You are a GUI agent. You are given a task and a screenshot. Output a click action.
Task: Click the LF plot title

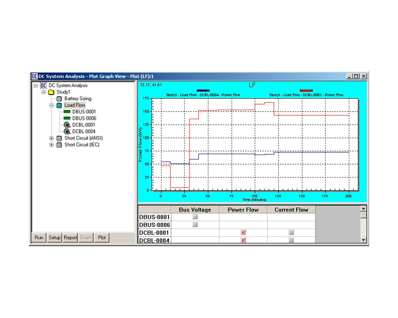point(252,85)
